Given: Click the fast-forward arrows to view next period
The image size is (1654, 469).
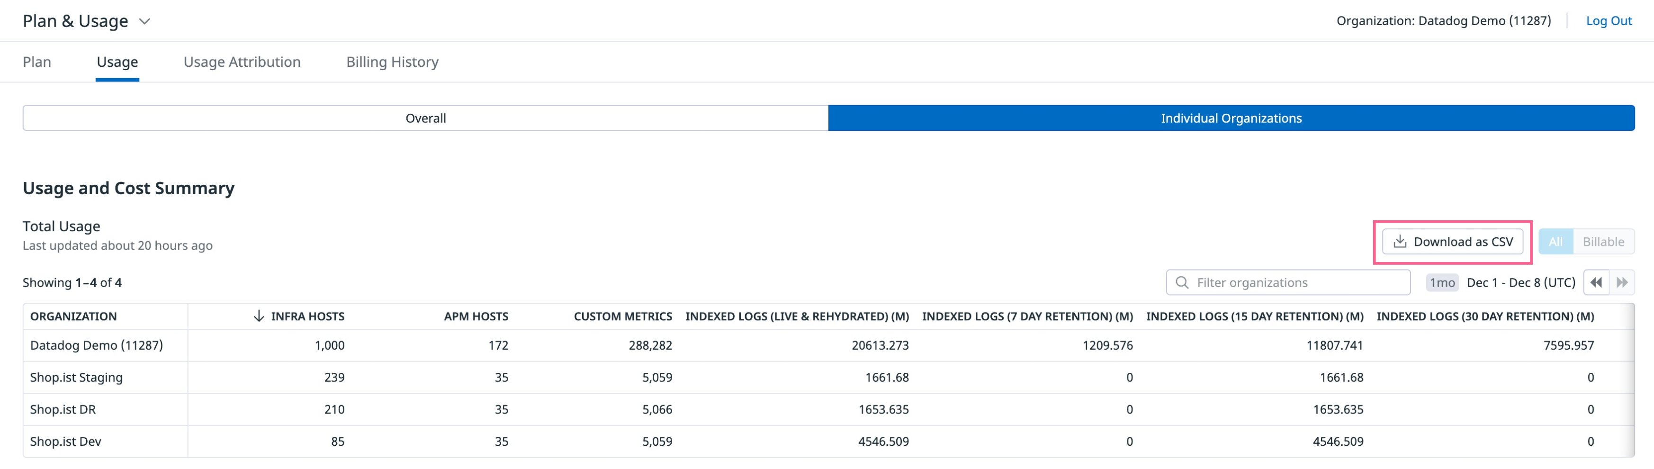Looking at the screenshot, I should (1622, 282).
